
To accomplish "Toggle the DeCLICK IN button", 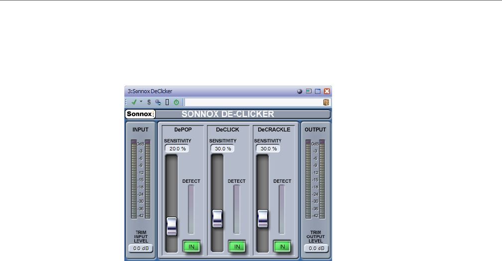I will [237, 247].
